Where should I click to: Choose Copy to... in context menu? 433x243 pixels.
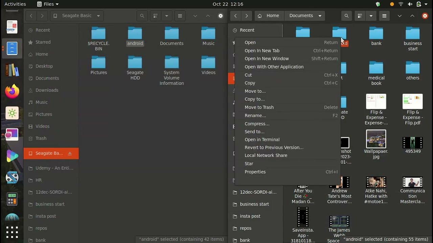[x=288, y=99]
